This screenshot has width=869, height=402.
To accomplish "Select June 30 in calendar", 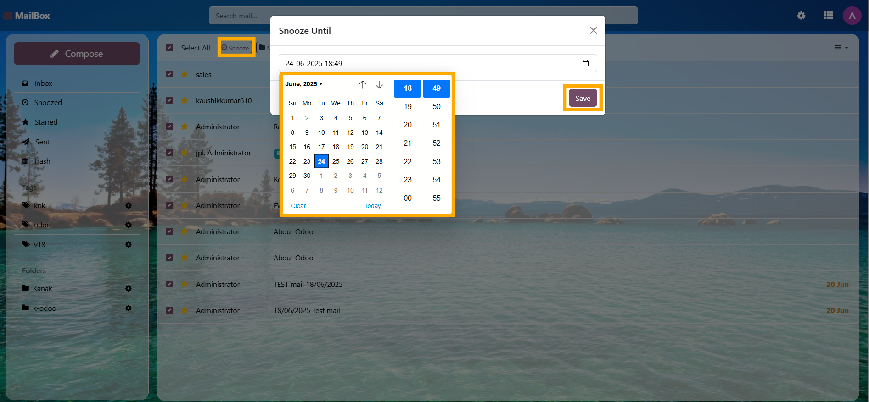I will point(307,176).
